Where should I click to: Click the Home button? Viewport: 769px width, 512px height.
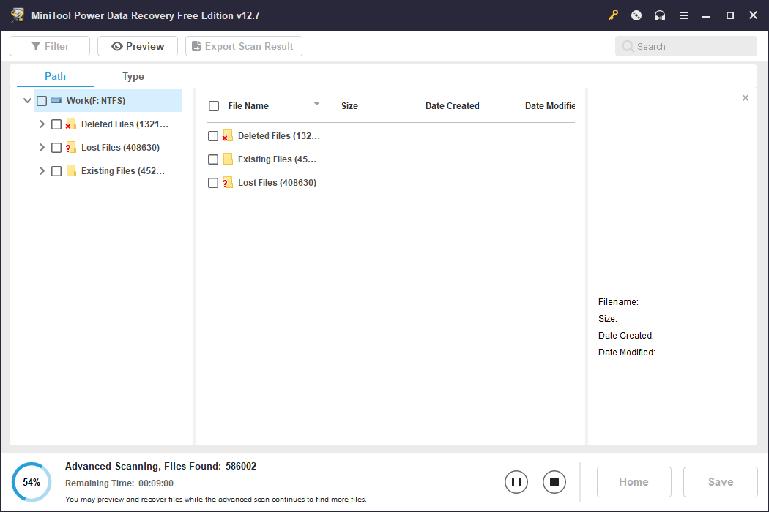pos(634,482)
